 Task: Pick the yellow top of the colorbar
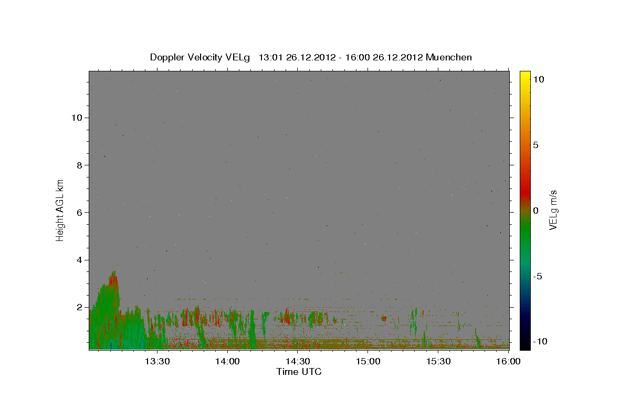pyautogui.click(x=524, y=75)
